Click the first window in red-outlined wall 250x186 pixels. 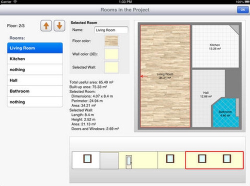point(202,158)
